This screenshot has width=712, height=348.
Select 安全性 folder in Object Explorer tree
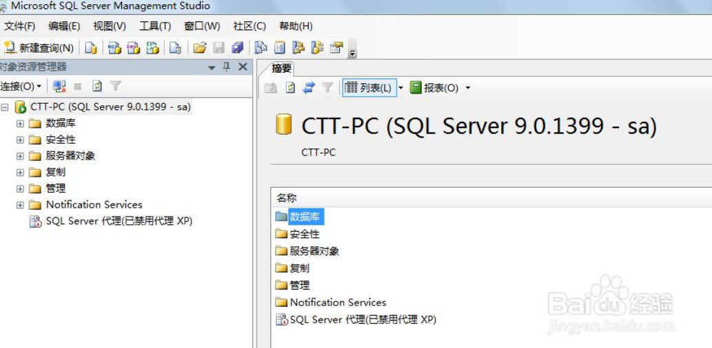(61, 140)
